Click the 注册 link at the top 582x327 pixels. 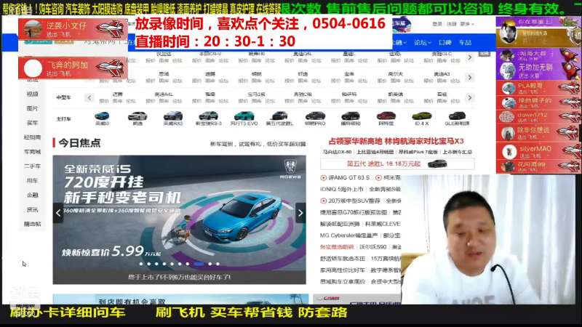click(451, 24)
